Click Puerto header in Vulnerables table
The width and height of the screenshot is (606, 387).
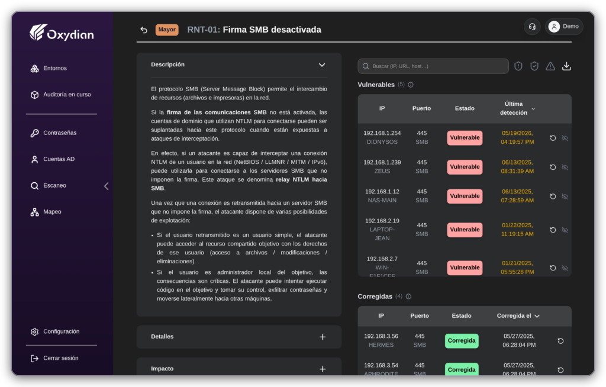421,109
